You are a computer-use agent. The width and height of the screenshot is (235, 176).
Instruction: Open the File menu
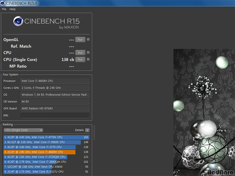point(4,9)
